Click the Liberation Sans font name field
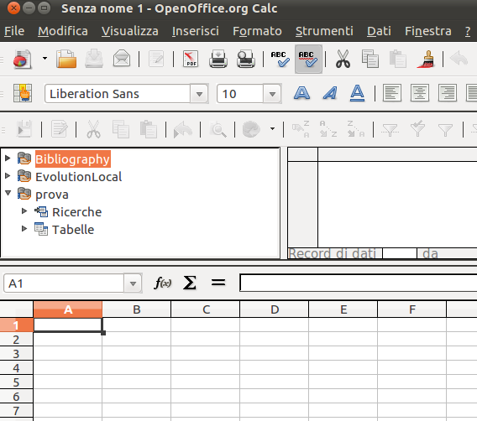Screen dimensions: 477x421 [x=118, y=94]
